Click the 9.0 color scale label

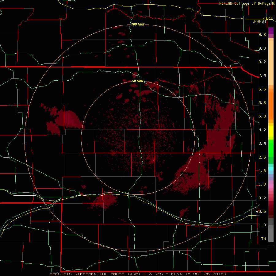[x=262, y=48]
